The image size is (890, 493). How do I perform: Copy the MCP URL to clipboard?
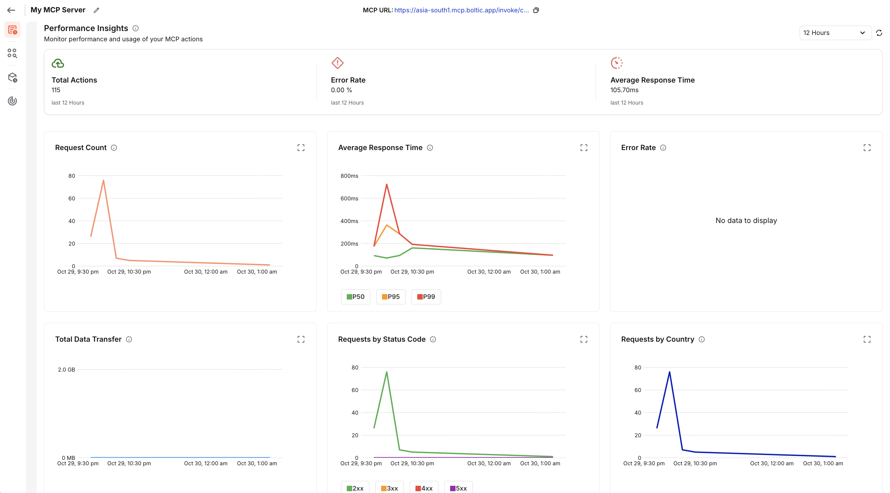(536, 10)
